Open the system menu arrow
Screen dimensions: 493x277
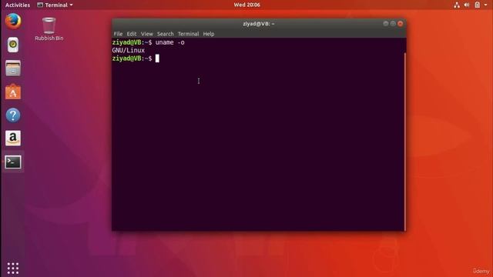coord(486,5)
